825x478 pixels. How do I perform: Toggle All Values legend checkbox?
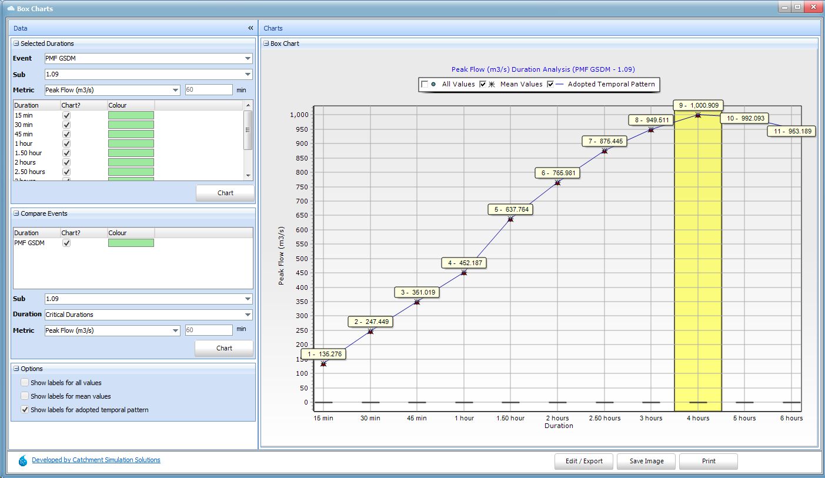click(425, 85)
